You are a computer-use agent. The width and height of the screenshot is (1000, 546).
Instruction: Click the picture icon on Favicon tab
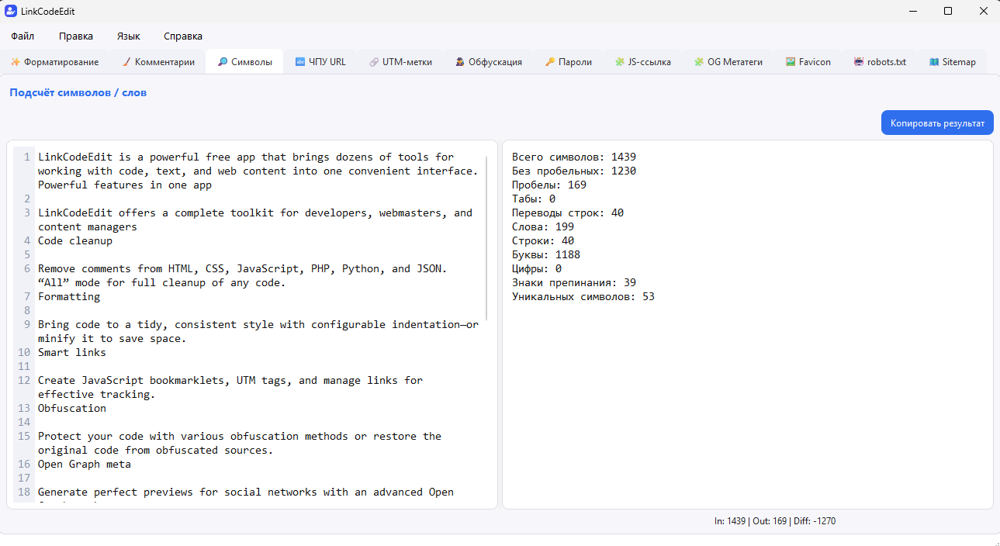[x=791, y=62]
